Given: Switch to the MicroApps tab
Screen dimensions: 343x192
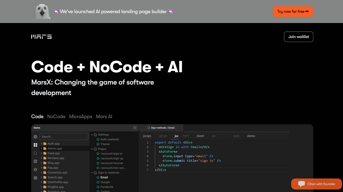Looking at the screenshot, I should click(81, 117).
